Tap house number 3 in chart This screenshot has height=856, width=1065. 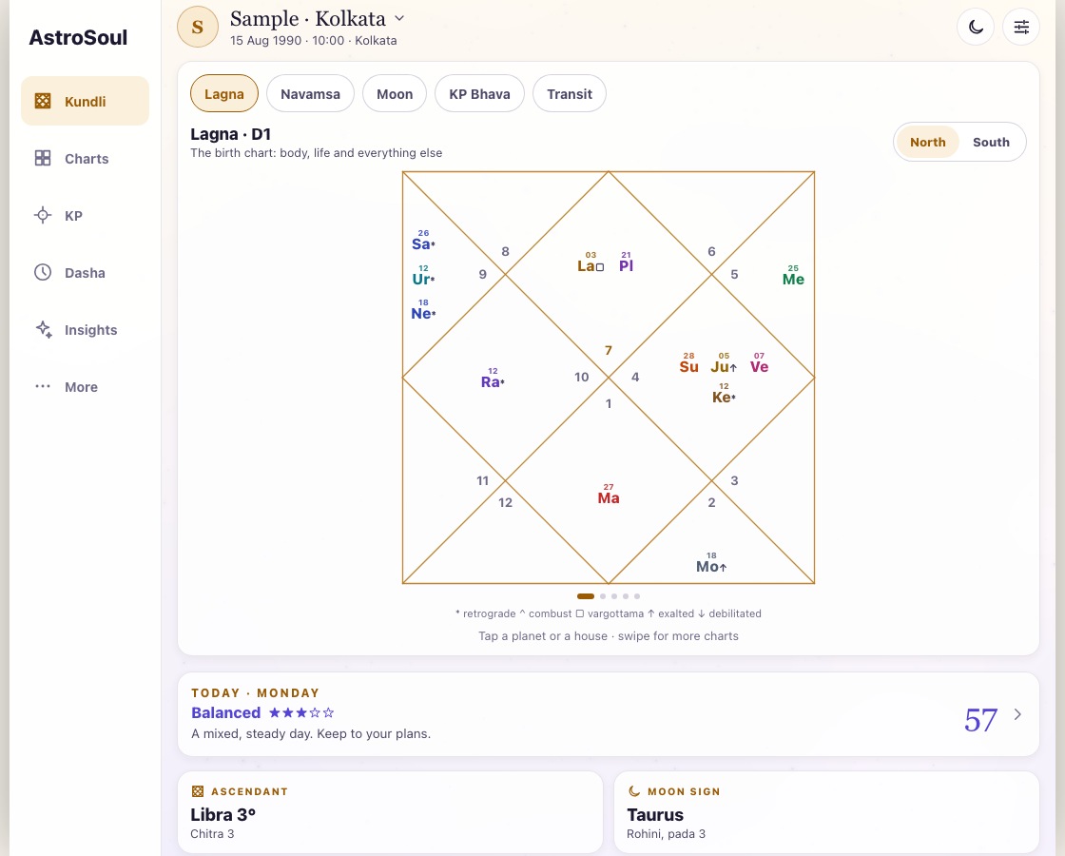point(734,481)
